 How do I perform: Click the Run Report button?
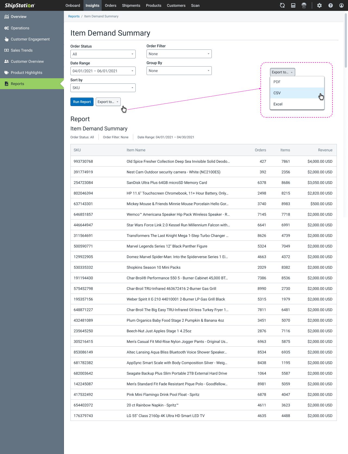click(82, 102)
